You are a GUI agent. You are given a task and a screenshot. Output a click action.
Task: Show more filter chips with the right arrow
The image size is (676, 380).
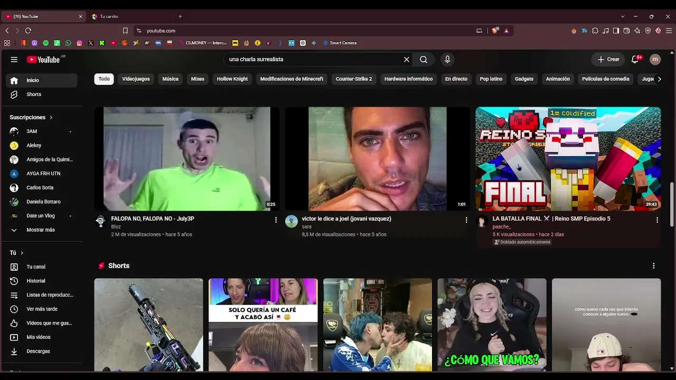[659, 79]
